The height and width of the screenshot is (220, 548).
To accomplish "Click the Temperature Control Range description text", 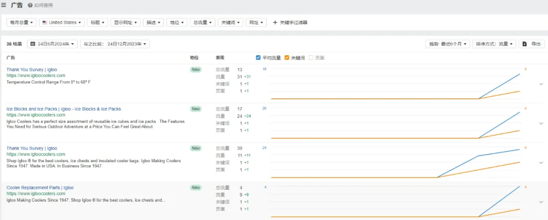I will [49, 82].
